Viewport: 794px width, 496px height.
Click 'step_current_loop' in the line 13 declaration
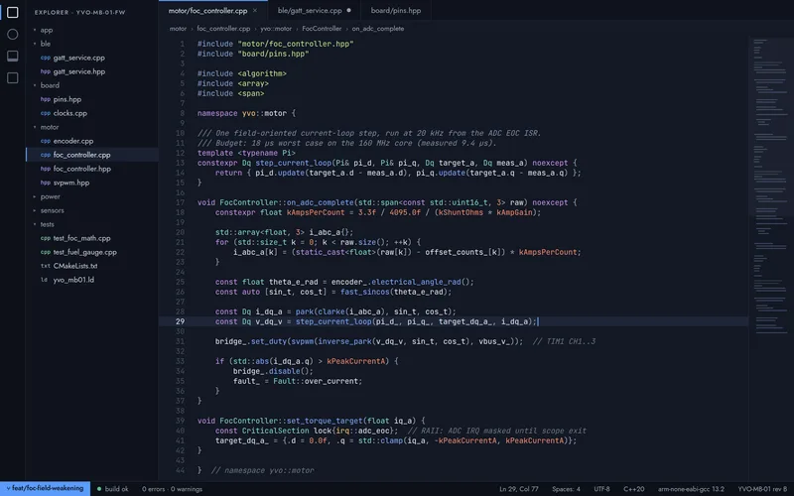(x=294, y=163)
